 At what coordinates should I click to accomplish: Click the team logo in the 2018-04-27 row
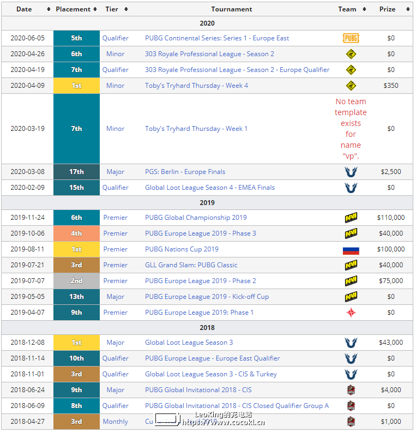(351, 422)
